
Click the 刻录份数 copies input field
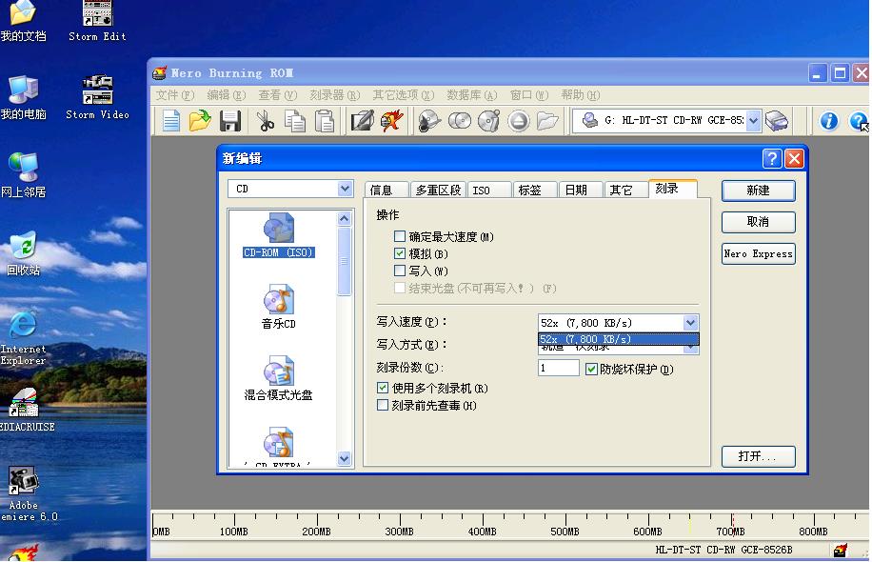559,368
